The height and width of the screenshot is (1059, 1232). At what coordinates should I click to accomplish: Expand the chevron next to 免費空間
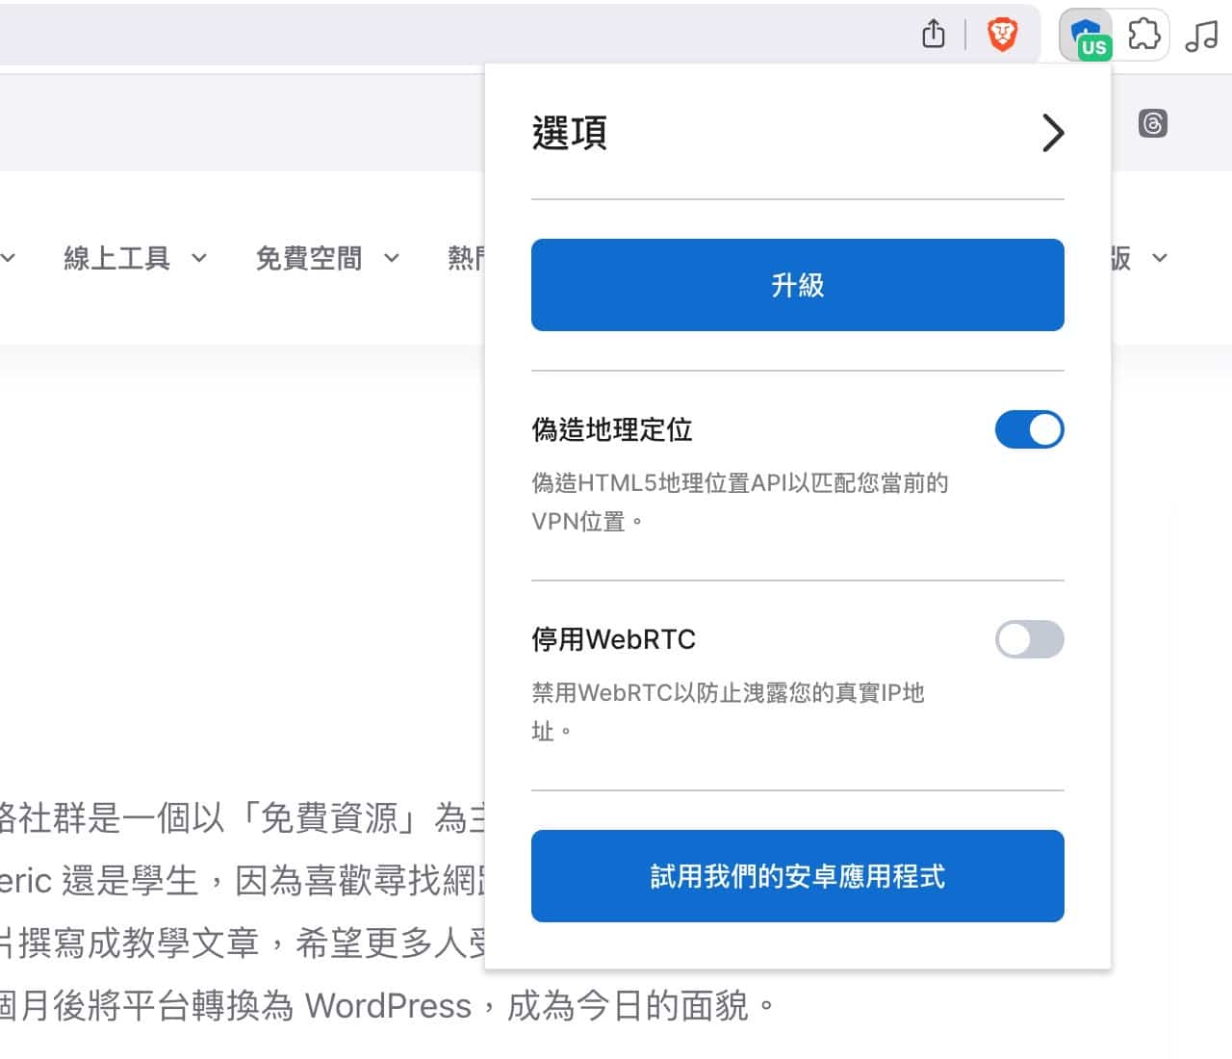[391, 258]
